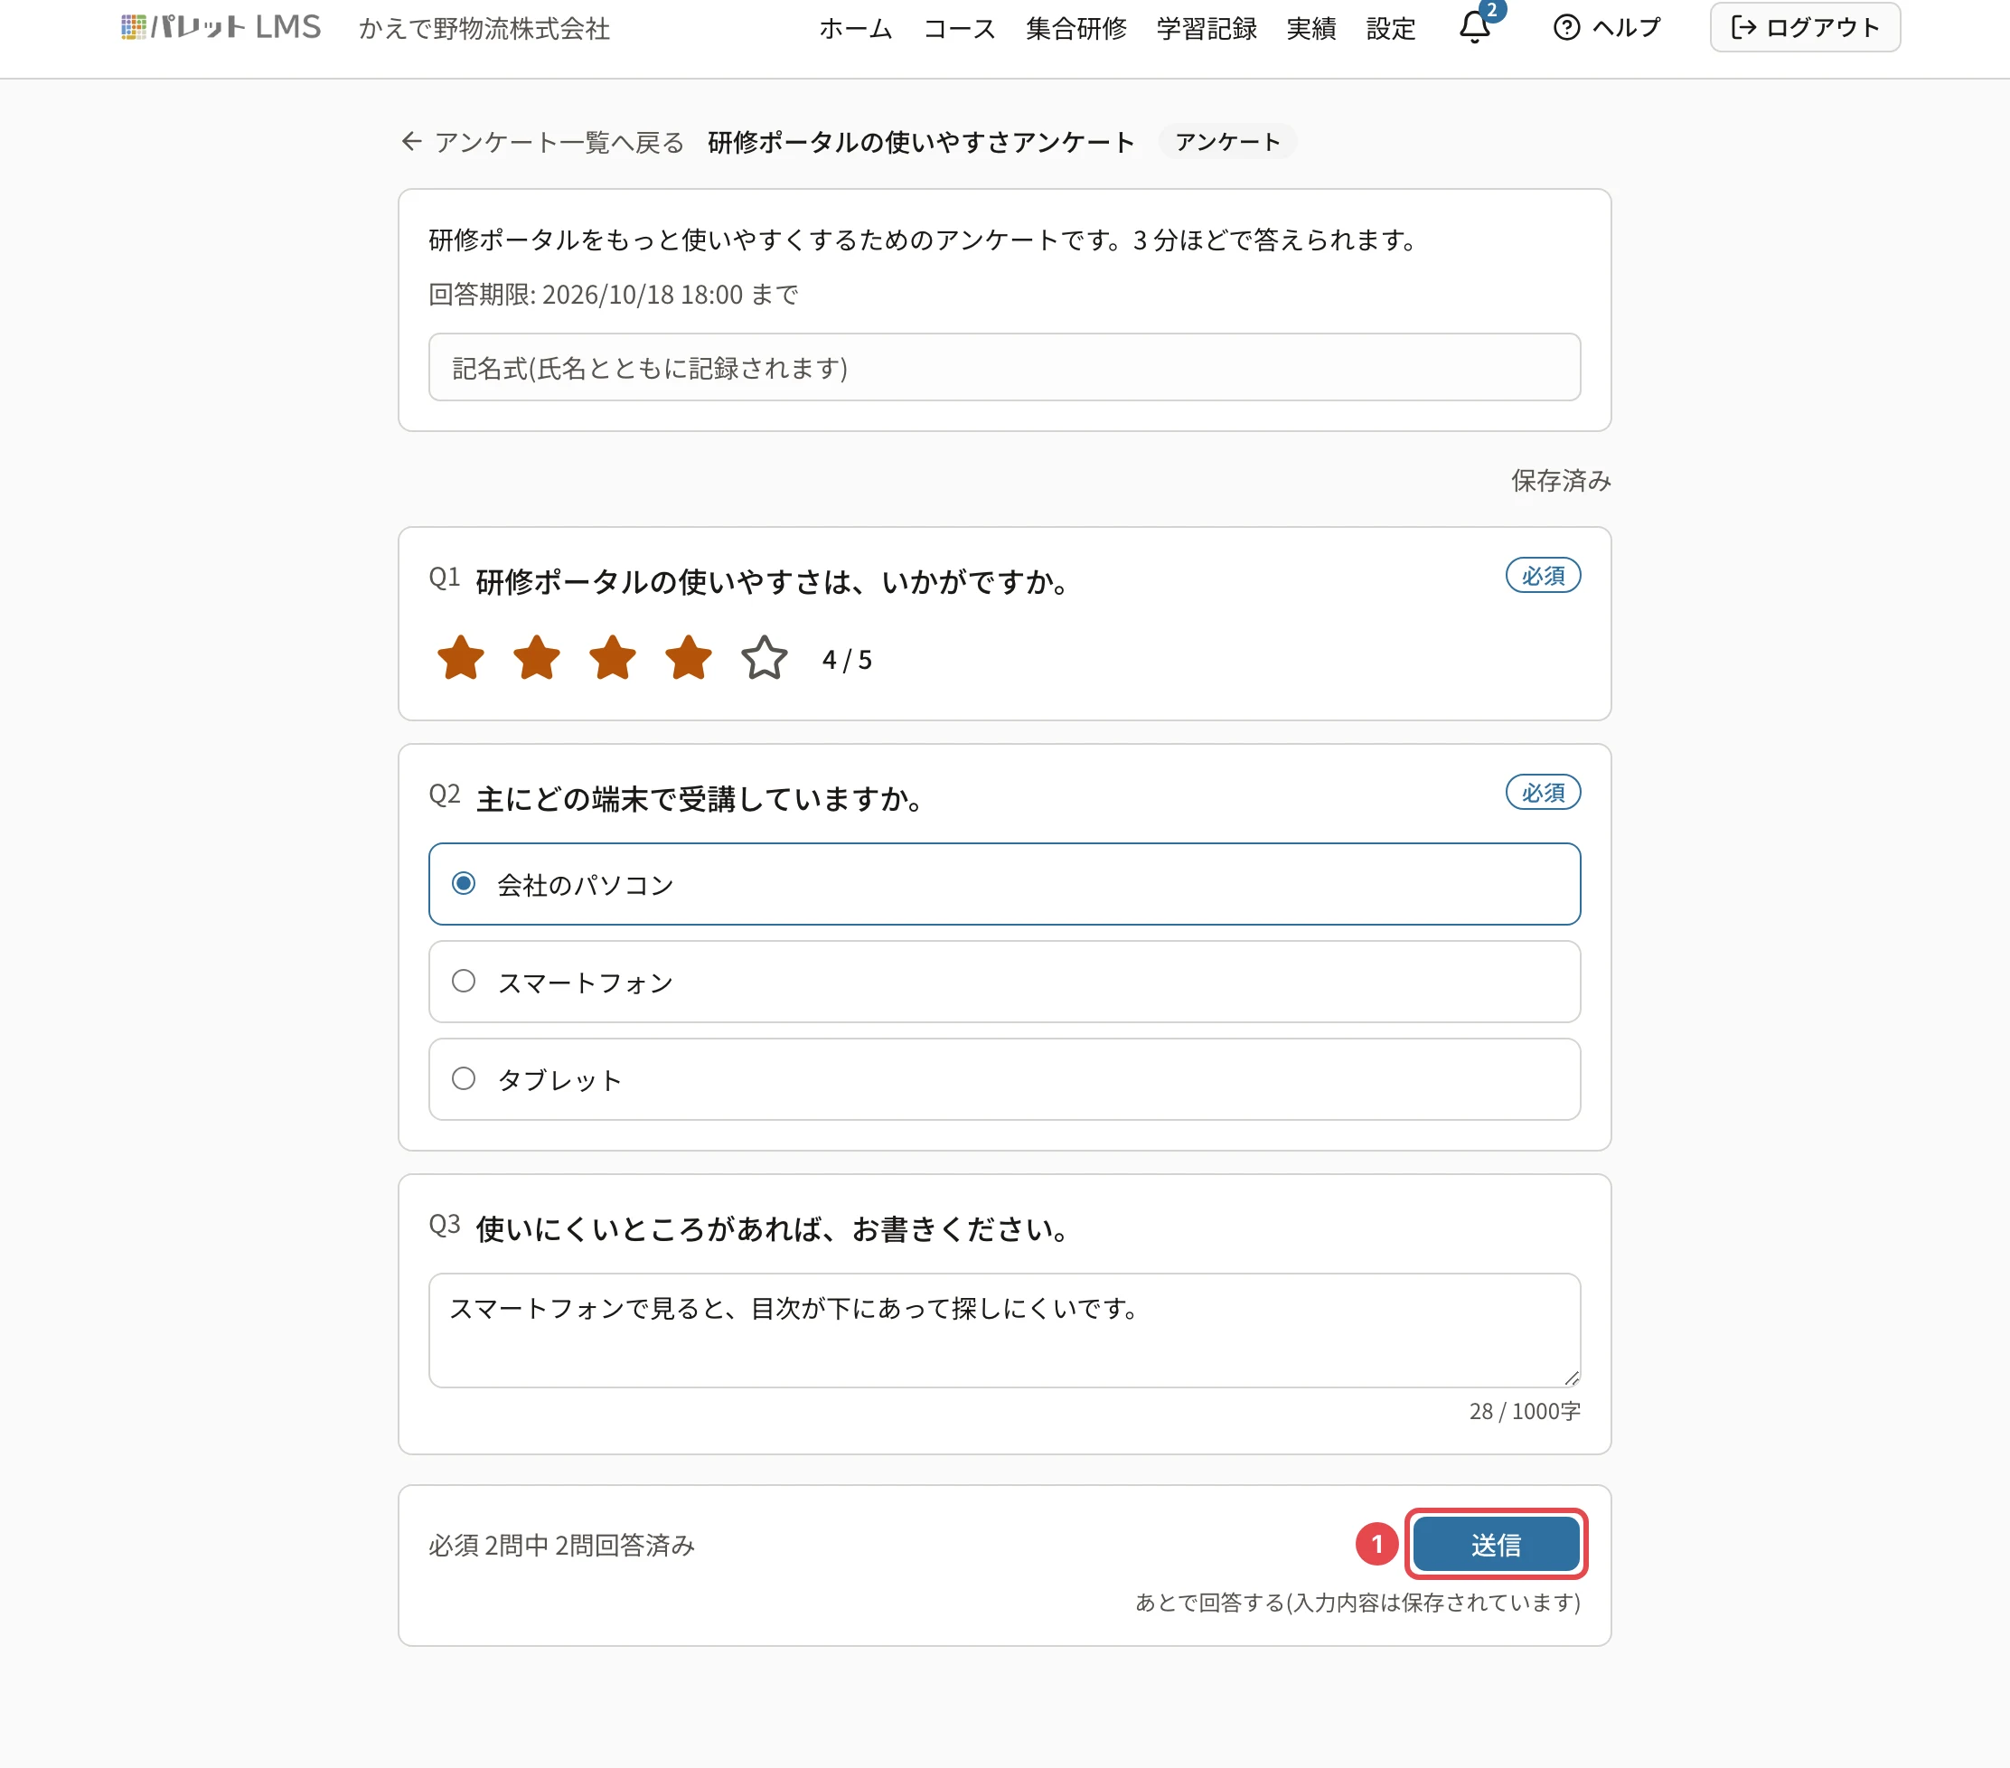
Task: Open the 学習記録 menu item
Action: tap(1207, 29)
